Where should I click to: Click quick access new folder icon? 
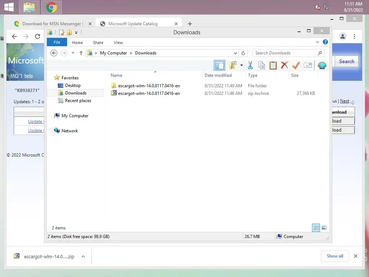point(69,32)
